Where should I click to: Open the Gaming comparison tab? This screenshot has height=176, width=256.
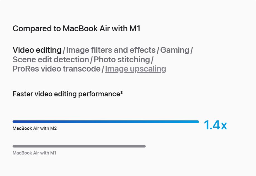[175, 50]
